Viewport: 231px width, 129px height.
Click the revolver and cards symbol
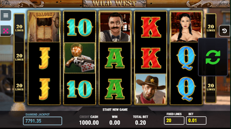tap(80, 58)
